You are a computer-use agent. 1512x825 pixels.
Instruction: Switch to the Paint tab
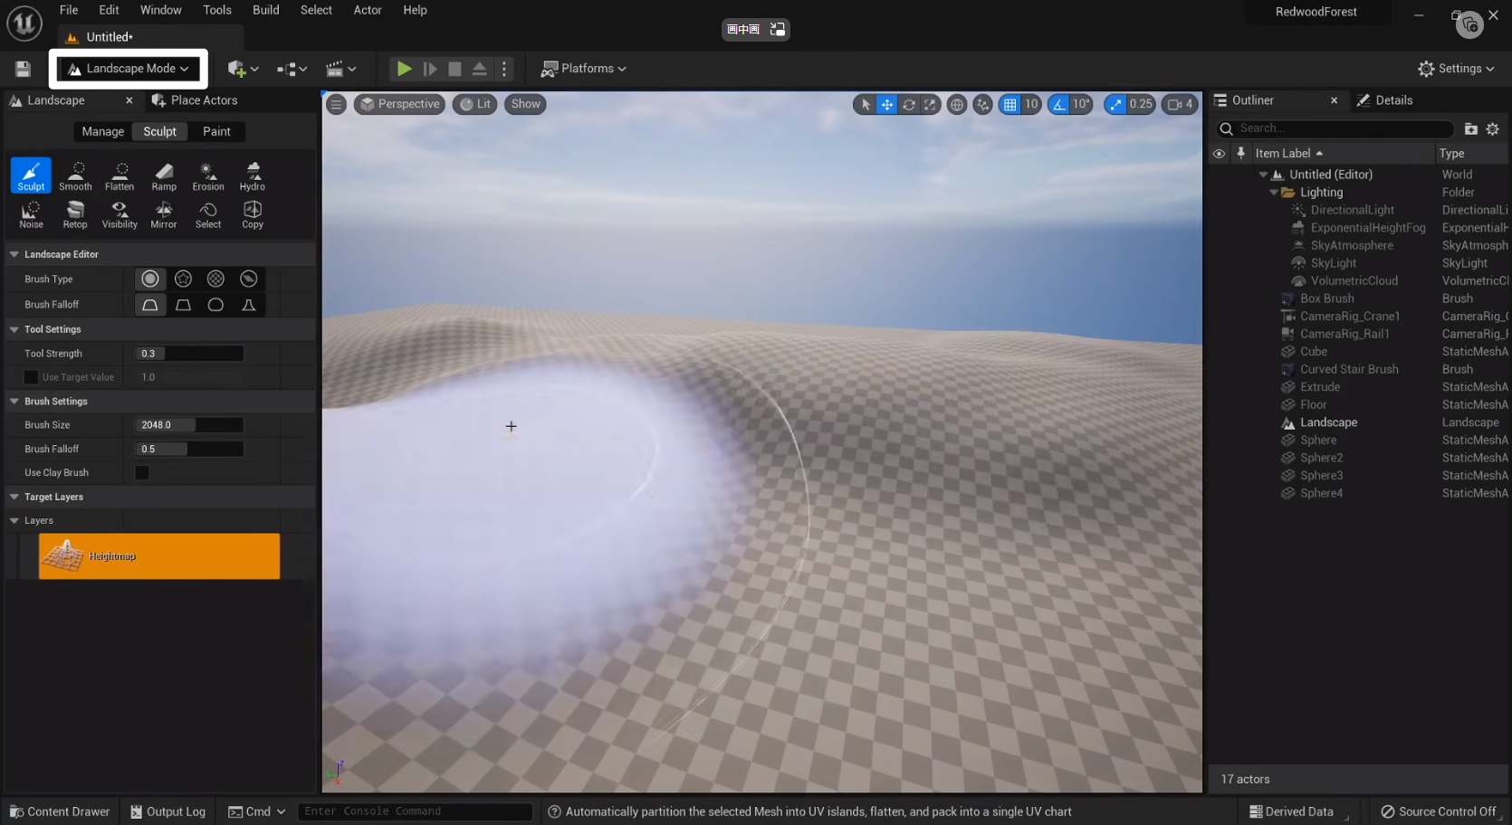216,131
